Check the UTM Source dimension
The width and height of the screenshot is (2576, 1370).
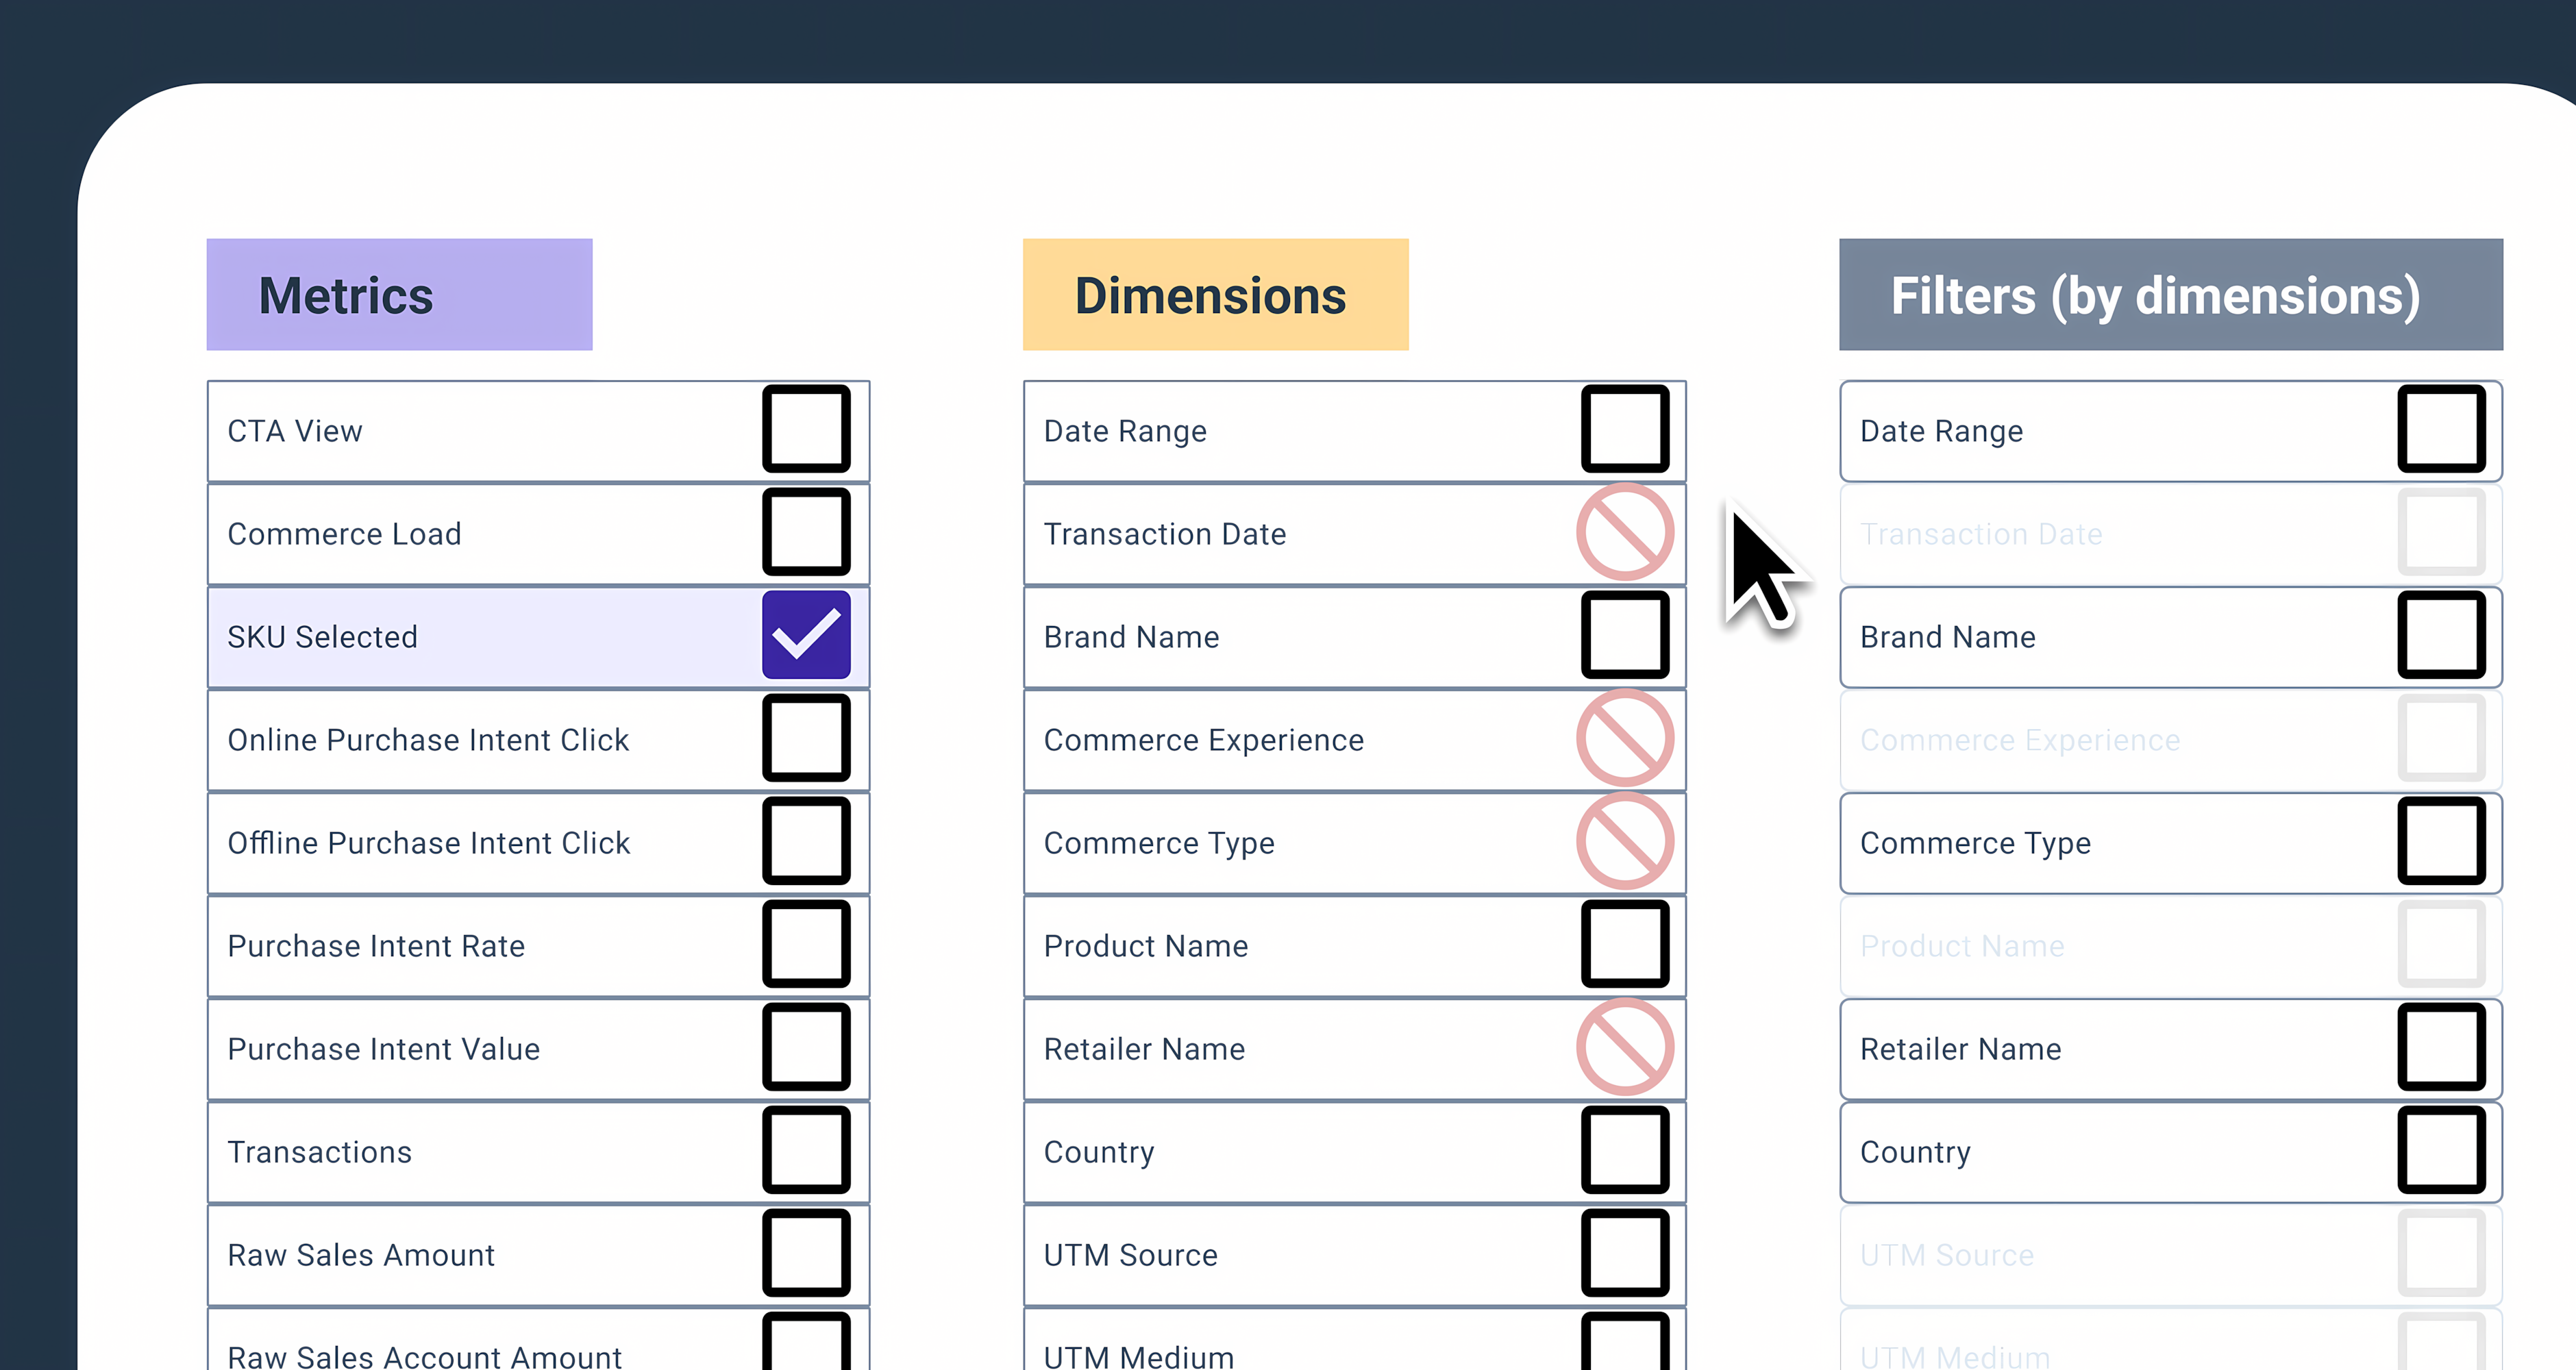[1624, 1254]
